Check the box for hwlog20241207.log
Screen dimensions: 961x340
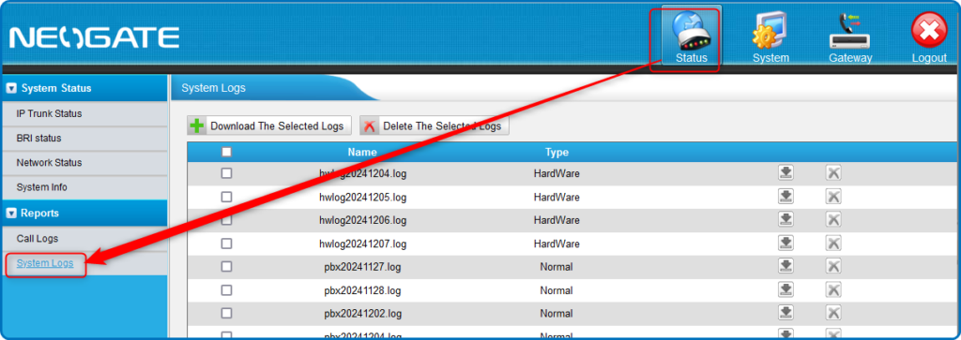(x=226, y=244)
